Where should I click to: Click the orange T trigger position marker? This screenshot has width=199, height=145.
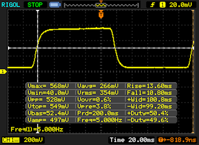100,14
